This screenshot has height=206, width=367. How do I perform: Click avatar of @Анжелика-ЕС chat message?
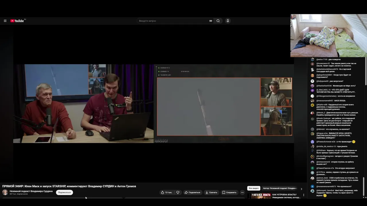pos(313,64)
